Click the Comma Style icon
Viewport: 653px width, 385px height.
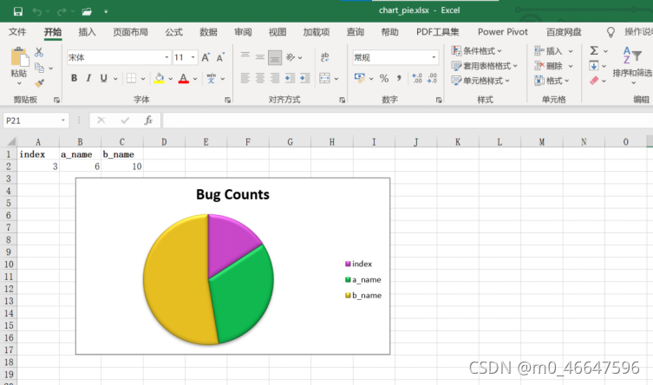399,78
